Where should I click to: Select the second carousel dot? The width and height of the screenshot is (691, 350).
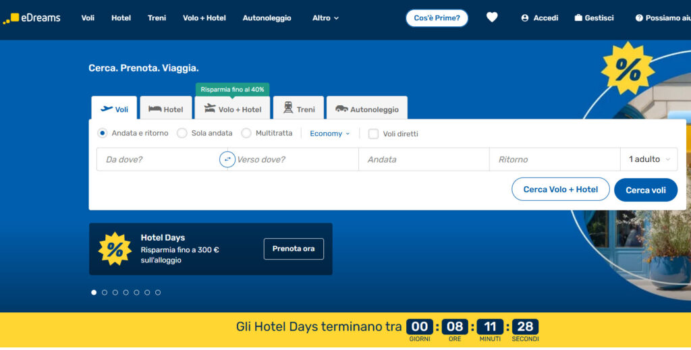(105, 292)
